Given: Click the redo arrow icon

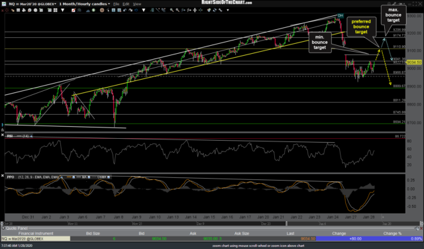Looking at the screenshot, I should pos(131,10).
